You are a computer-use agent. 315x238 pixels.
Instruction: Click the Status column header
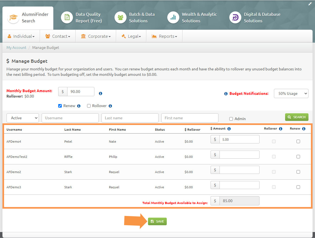click(160, 130)
